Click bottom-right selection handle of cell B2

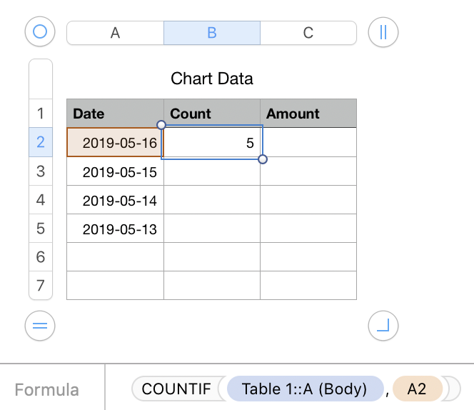(263, 159)
